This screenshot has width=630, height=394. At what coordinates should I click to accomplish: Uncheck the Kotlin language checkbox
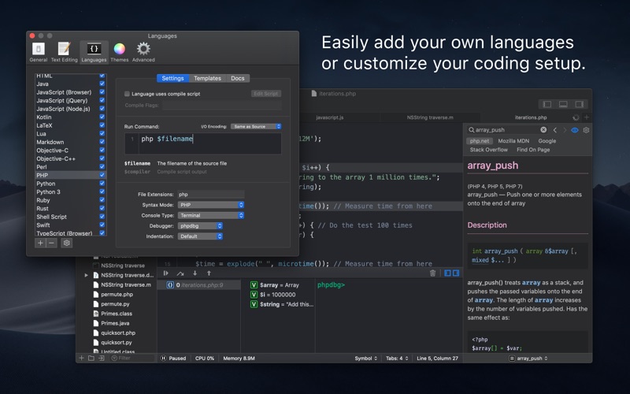tap(102, 117)
